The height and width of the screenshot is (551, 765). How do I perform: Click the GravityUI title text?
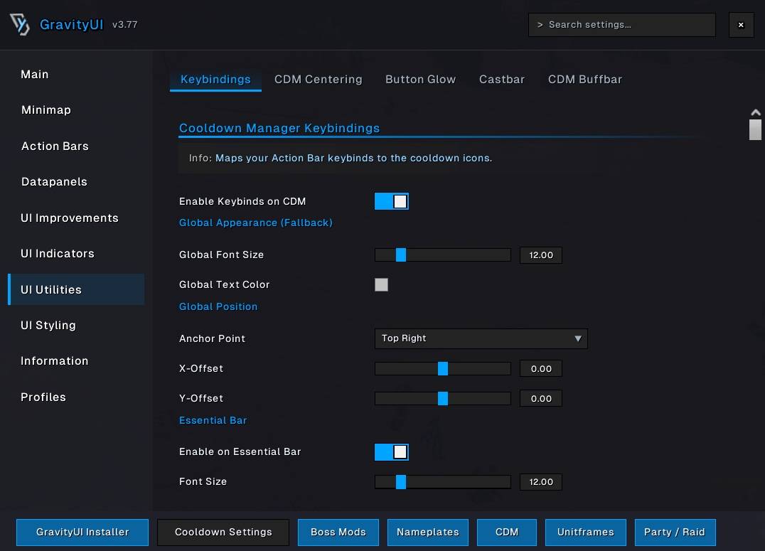pyautogui.click(x=71, y=24)
